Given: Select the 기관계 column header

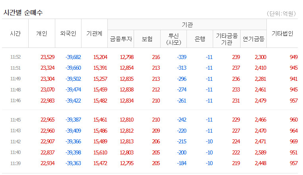Looking at the screenshot, I should coord(94,34).
